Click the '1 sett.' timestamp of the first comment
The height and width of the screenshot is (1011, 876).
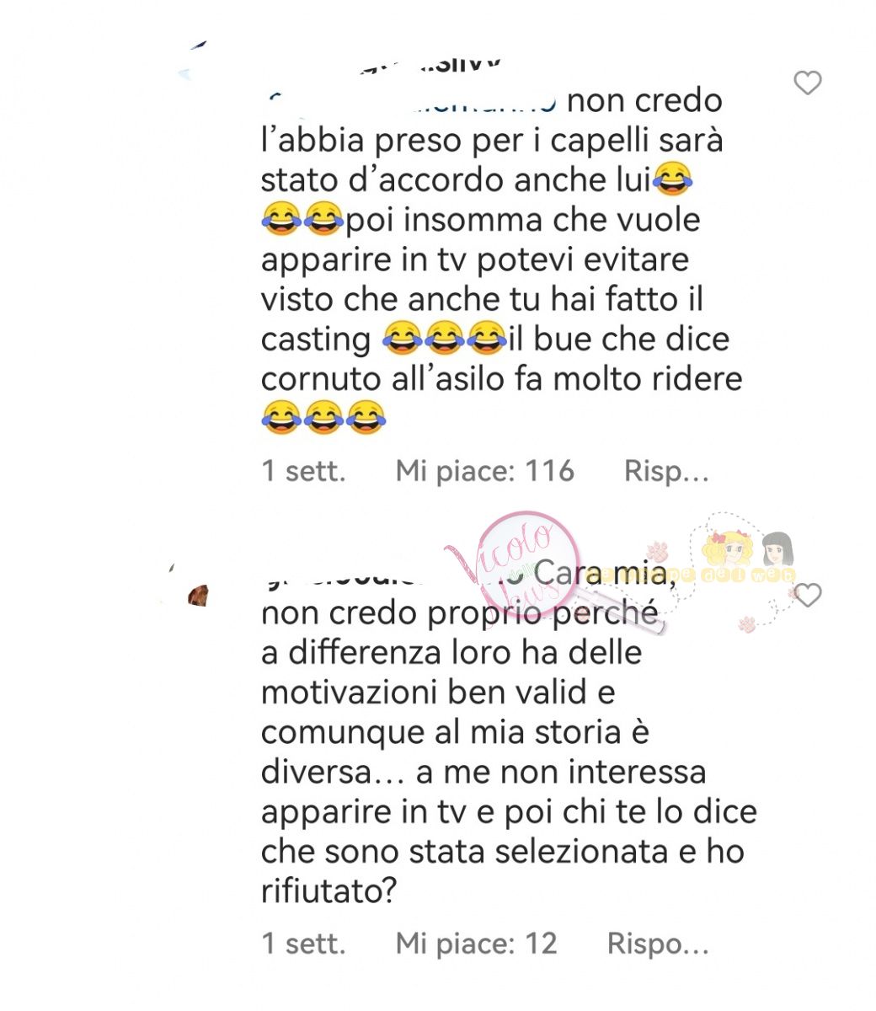click(x=303, y=471)
